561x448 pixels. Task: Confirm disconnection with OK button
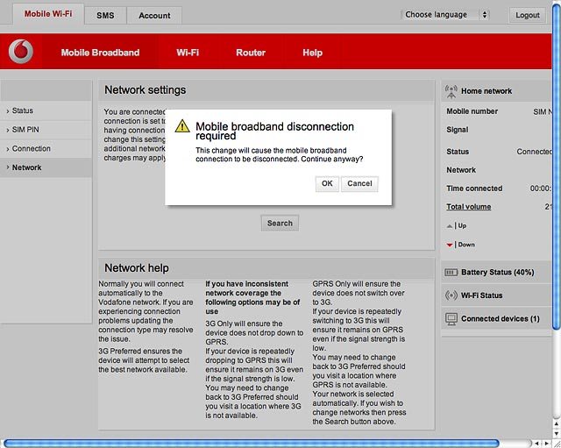tap(327, 183)
